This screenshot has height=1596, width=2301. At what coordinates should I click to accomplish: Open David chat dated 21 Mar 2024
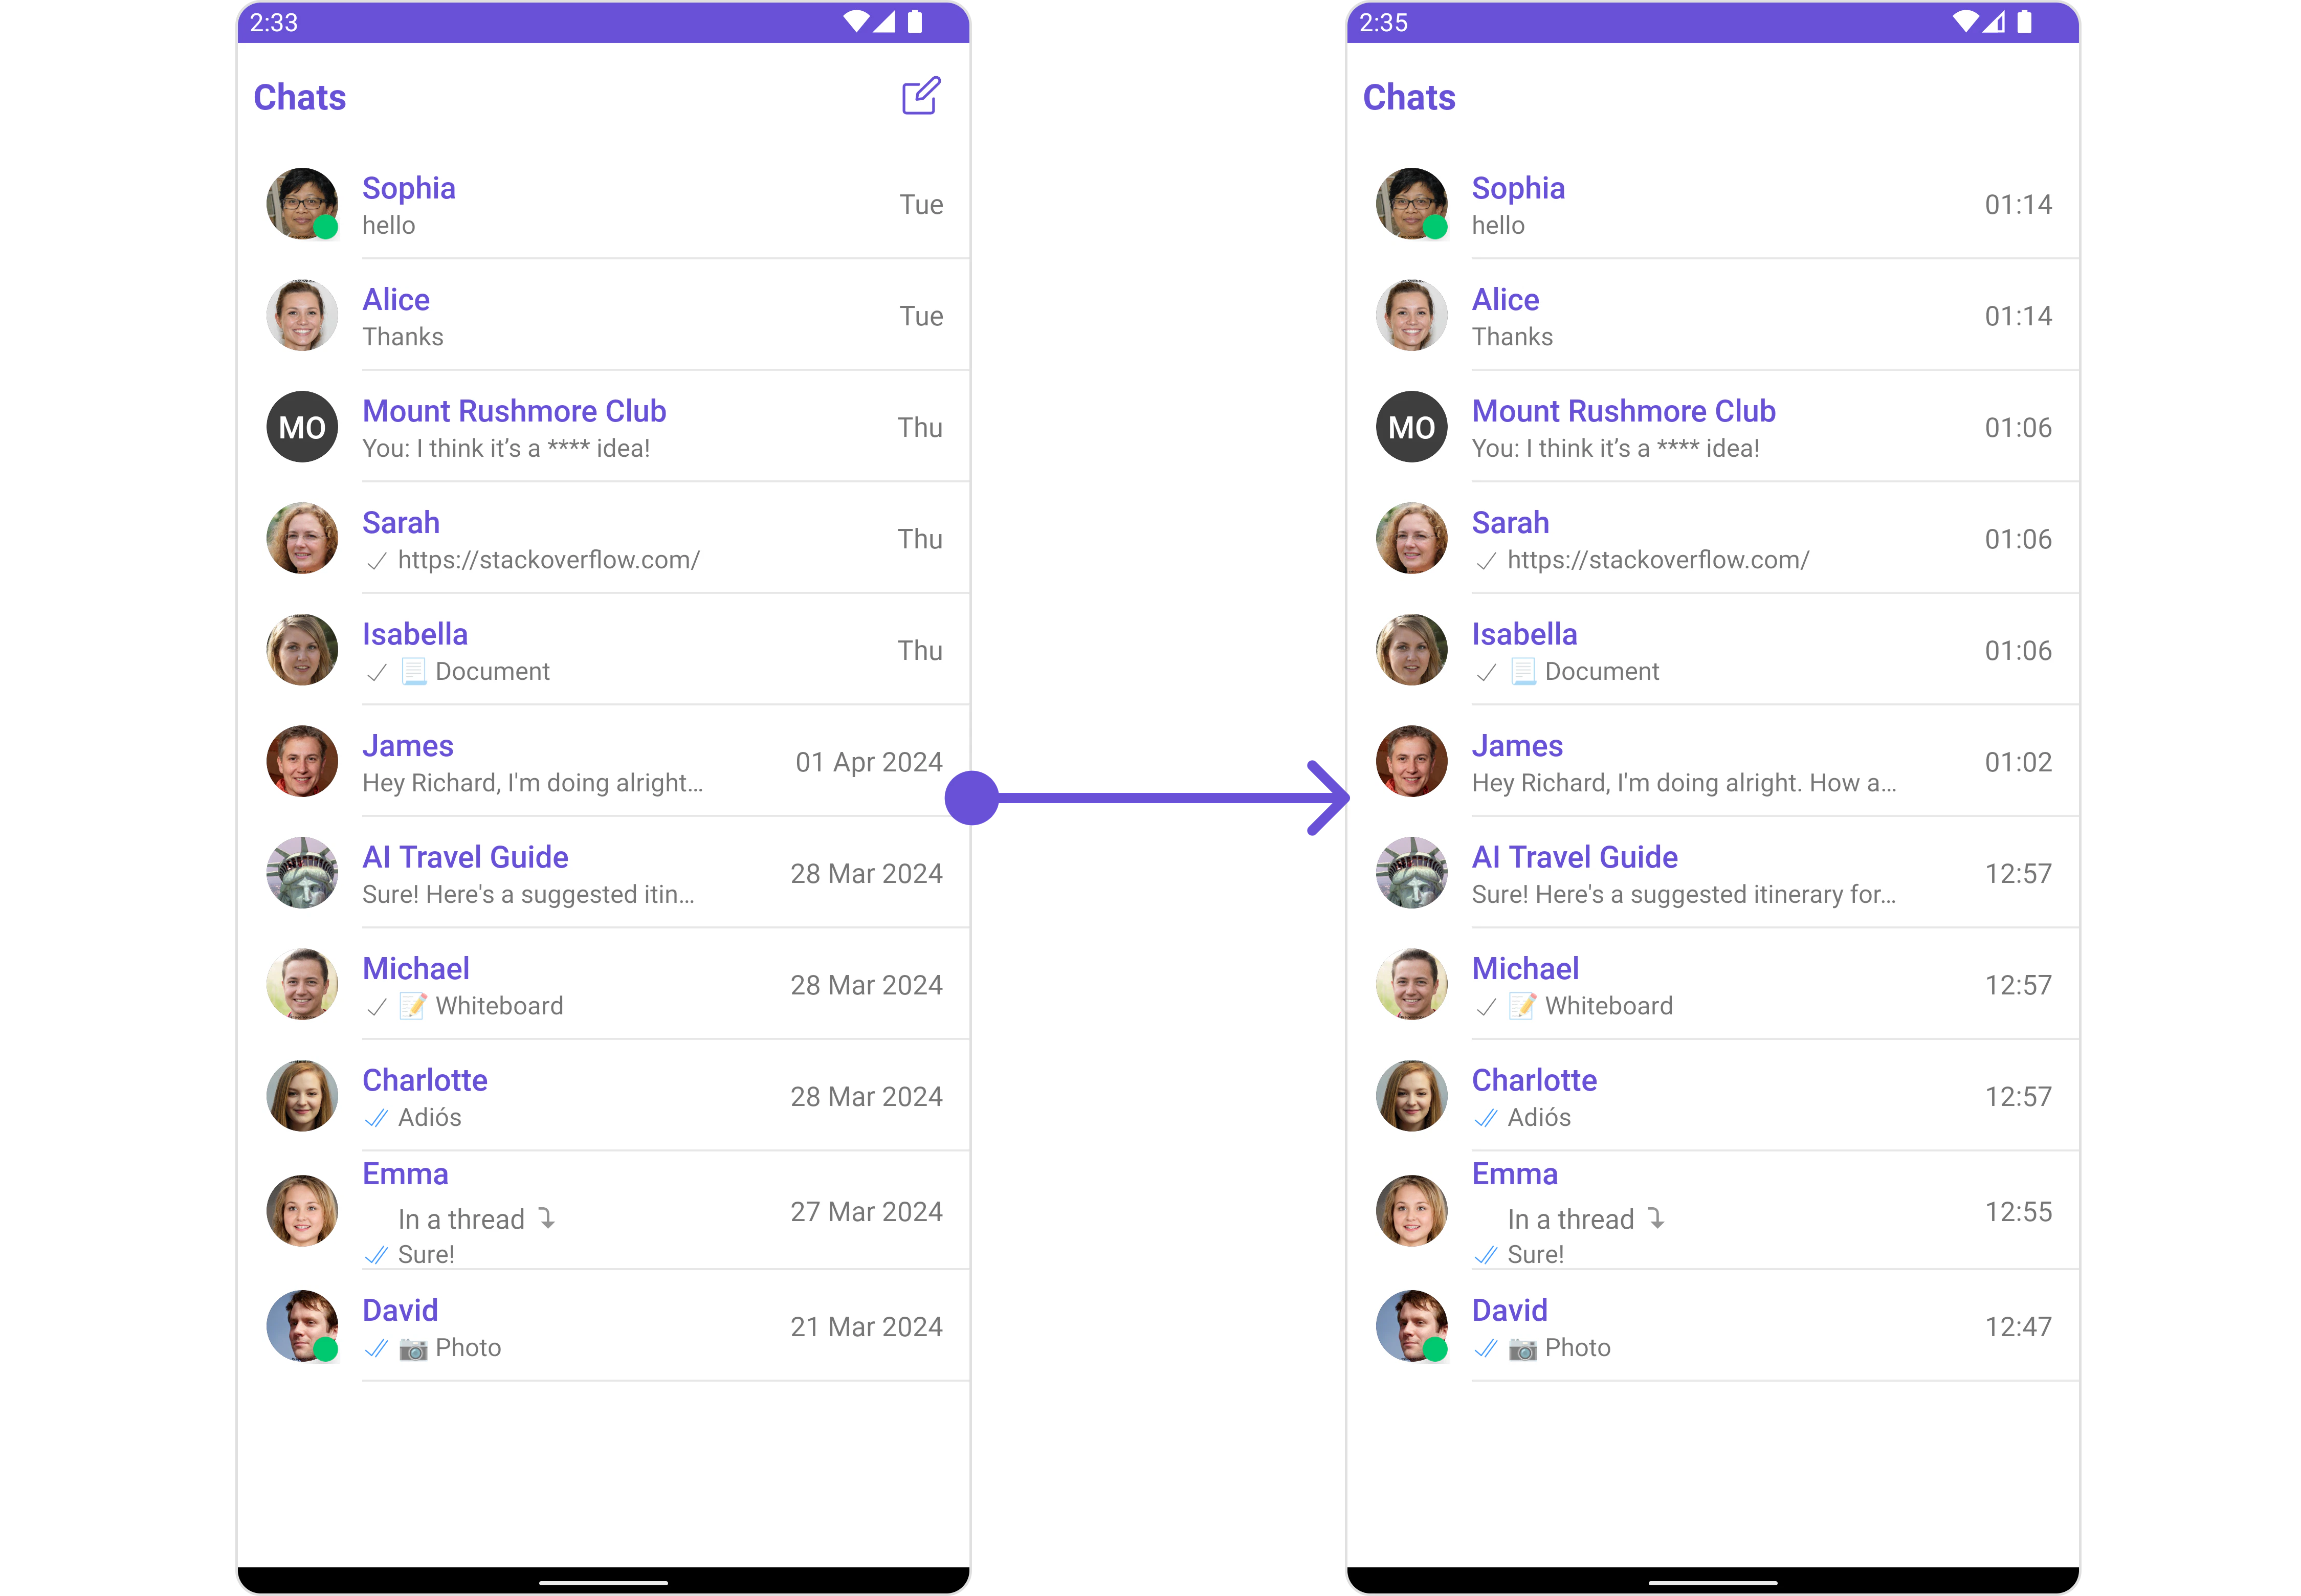tap(604, 1326)
